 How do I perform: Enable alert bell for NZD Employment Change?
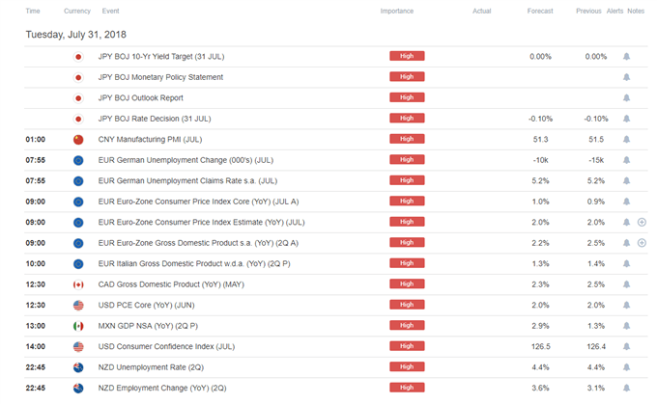click(x=626, y=389)
